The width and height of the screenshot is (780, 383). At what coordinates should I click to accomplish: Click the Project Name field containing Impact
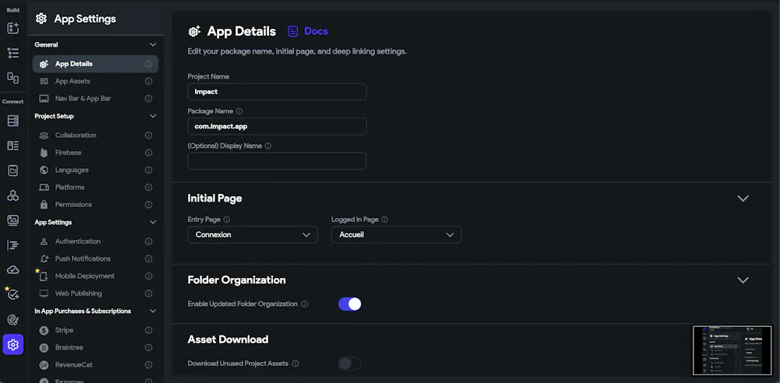click(x=277, y=92)
